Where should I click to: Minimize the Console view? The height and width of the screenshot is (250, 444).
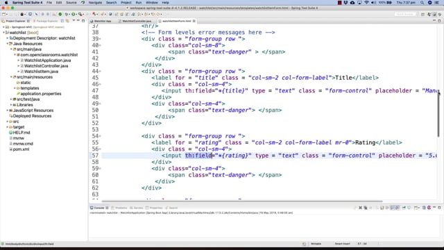pyautogui.click(x=434, y=208)
